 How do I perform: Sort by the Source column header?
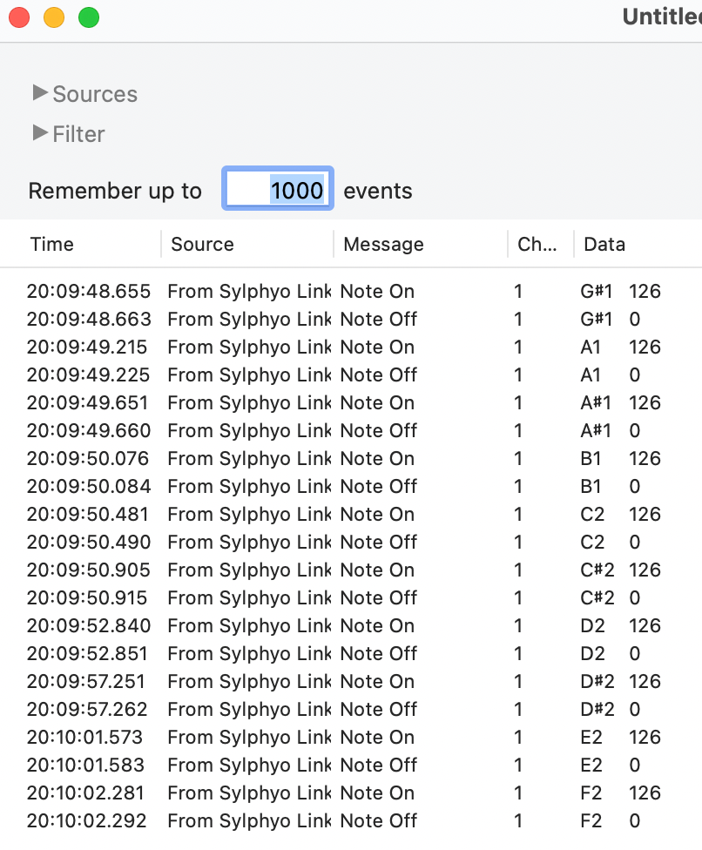tap(202, 245)
